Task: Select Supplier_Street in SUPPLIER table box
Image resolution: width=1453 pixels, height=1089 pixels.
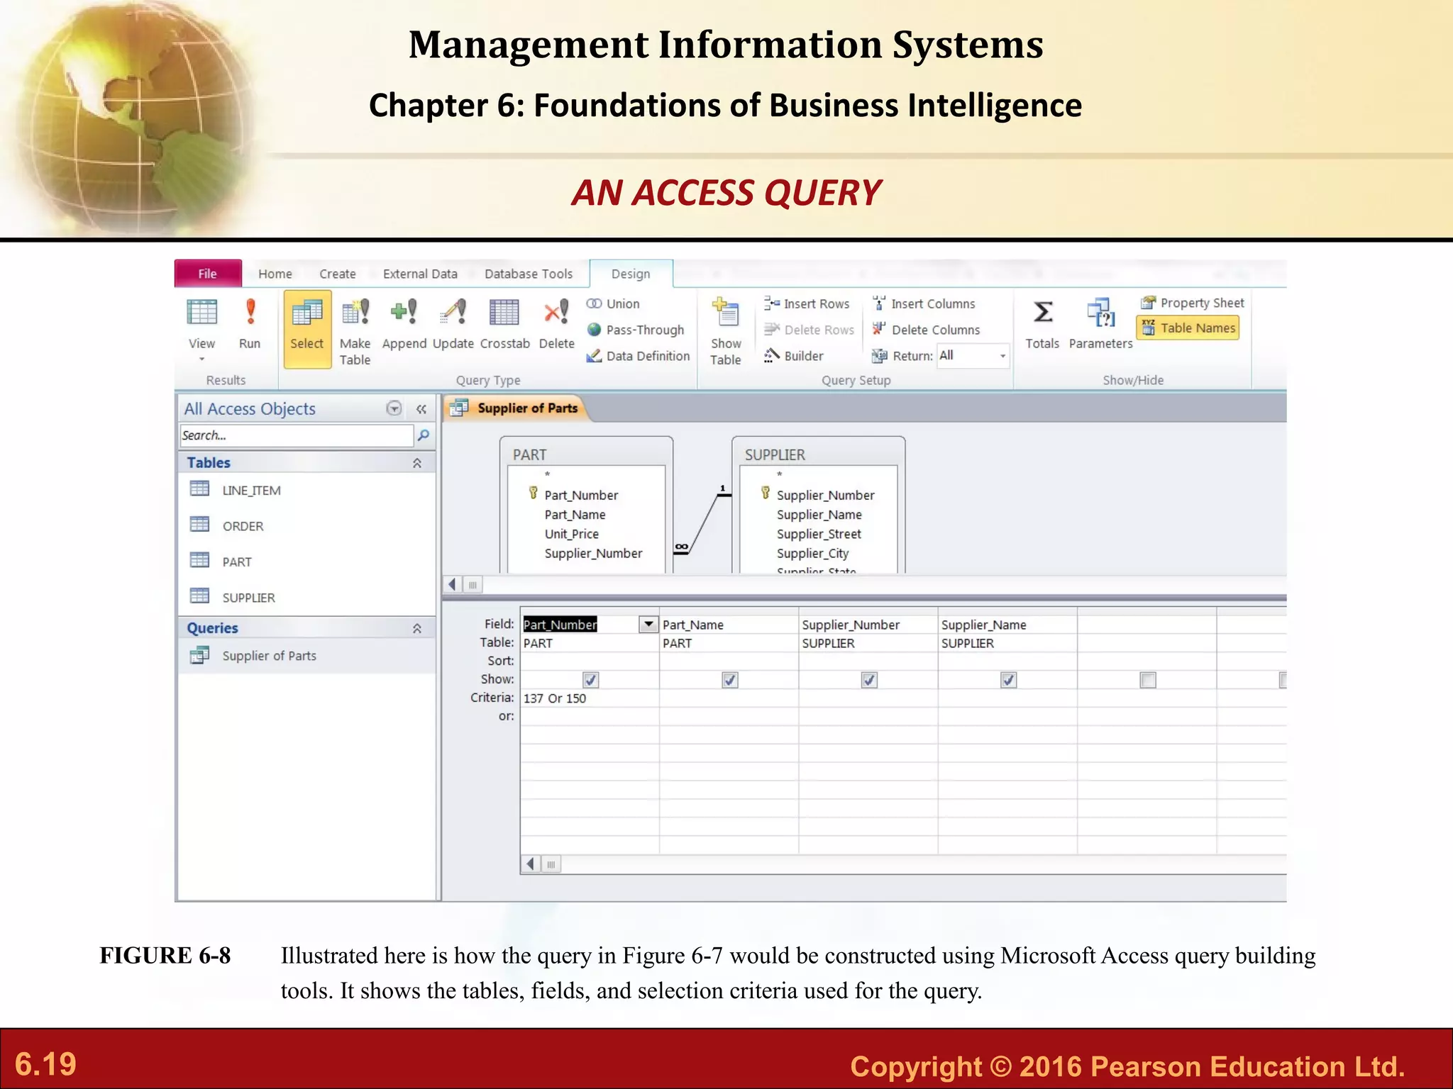Action: pos(819,534)
